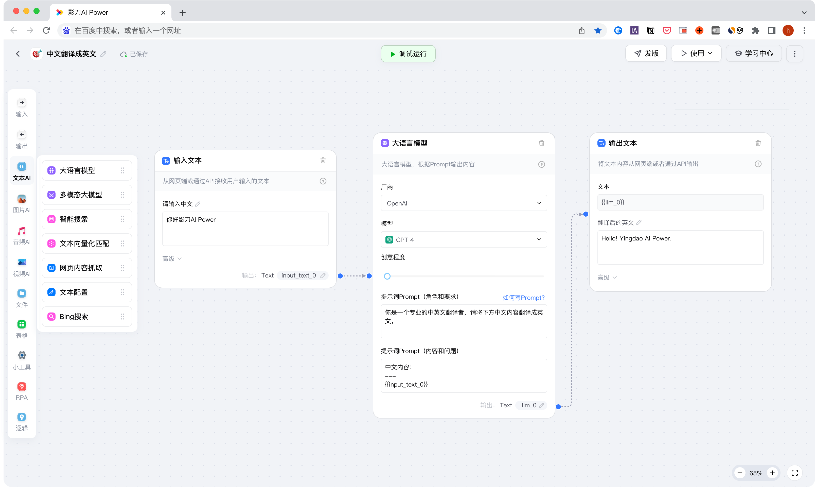Viewport: 815px width, 487px height.
Task: Open the 模型 GPT 4 dropdown
Action: (x=464, y=239)
